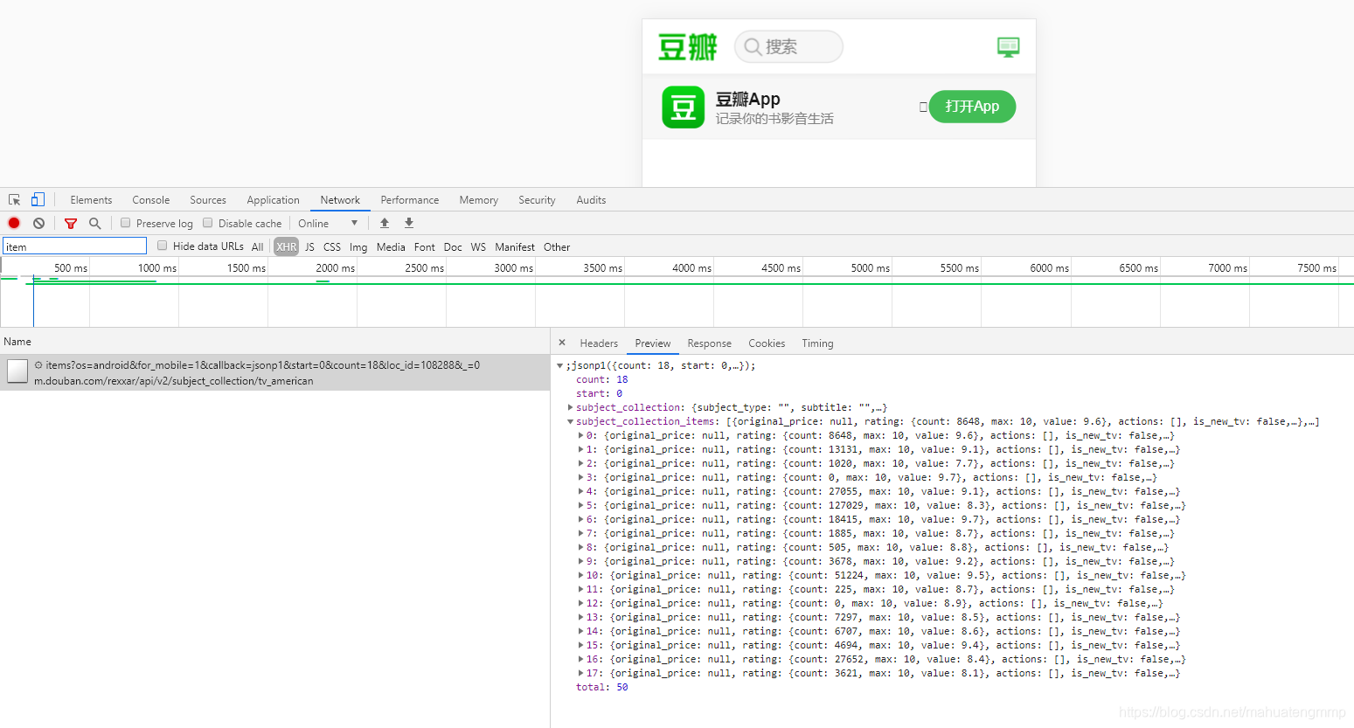
Task: Filter requests by Font type
Action: (x=424, y=247)
